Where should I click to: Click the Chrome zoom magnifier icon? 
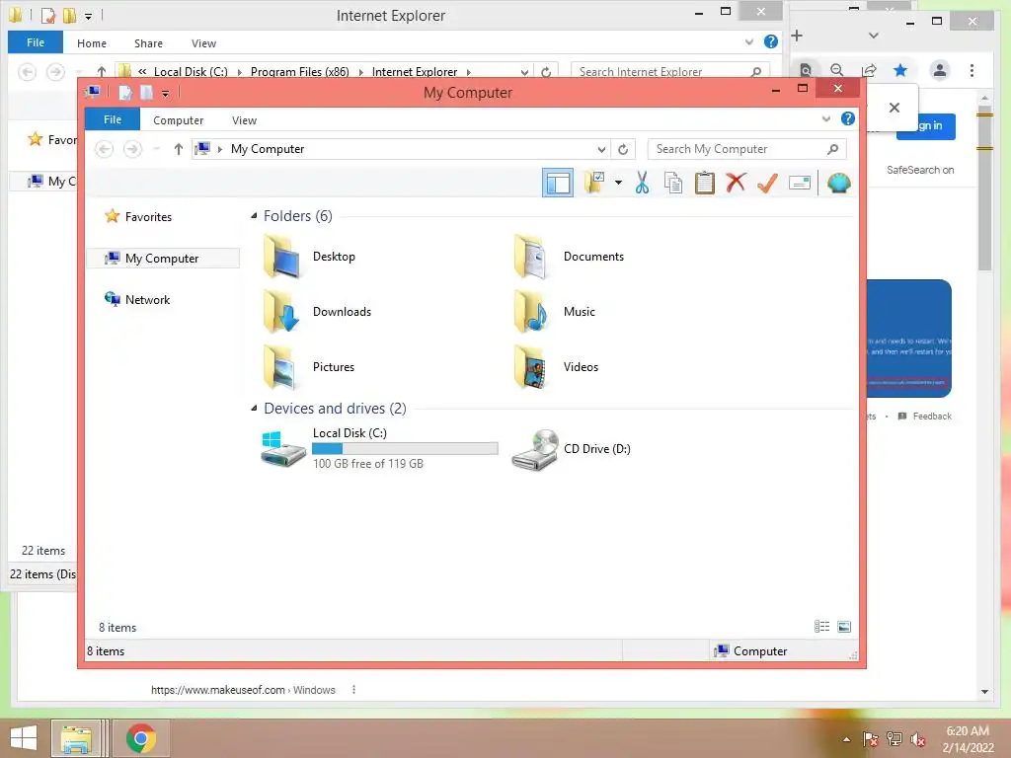837,70
